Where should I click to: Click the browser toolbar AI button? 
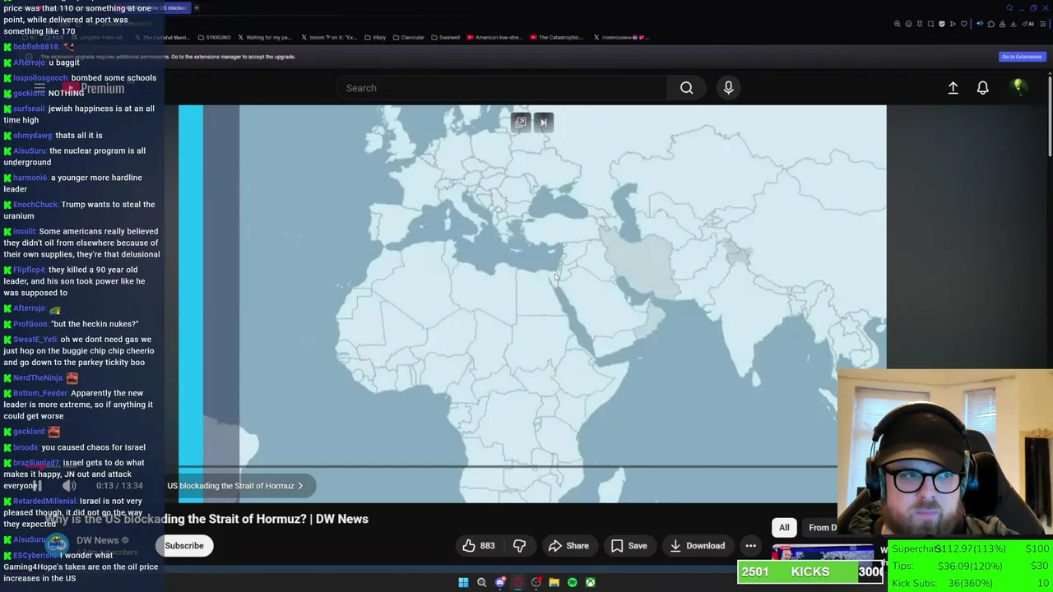pos(1027,24)
